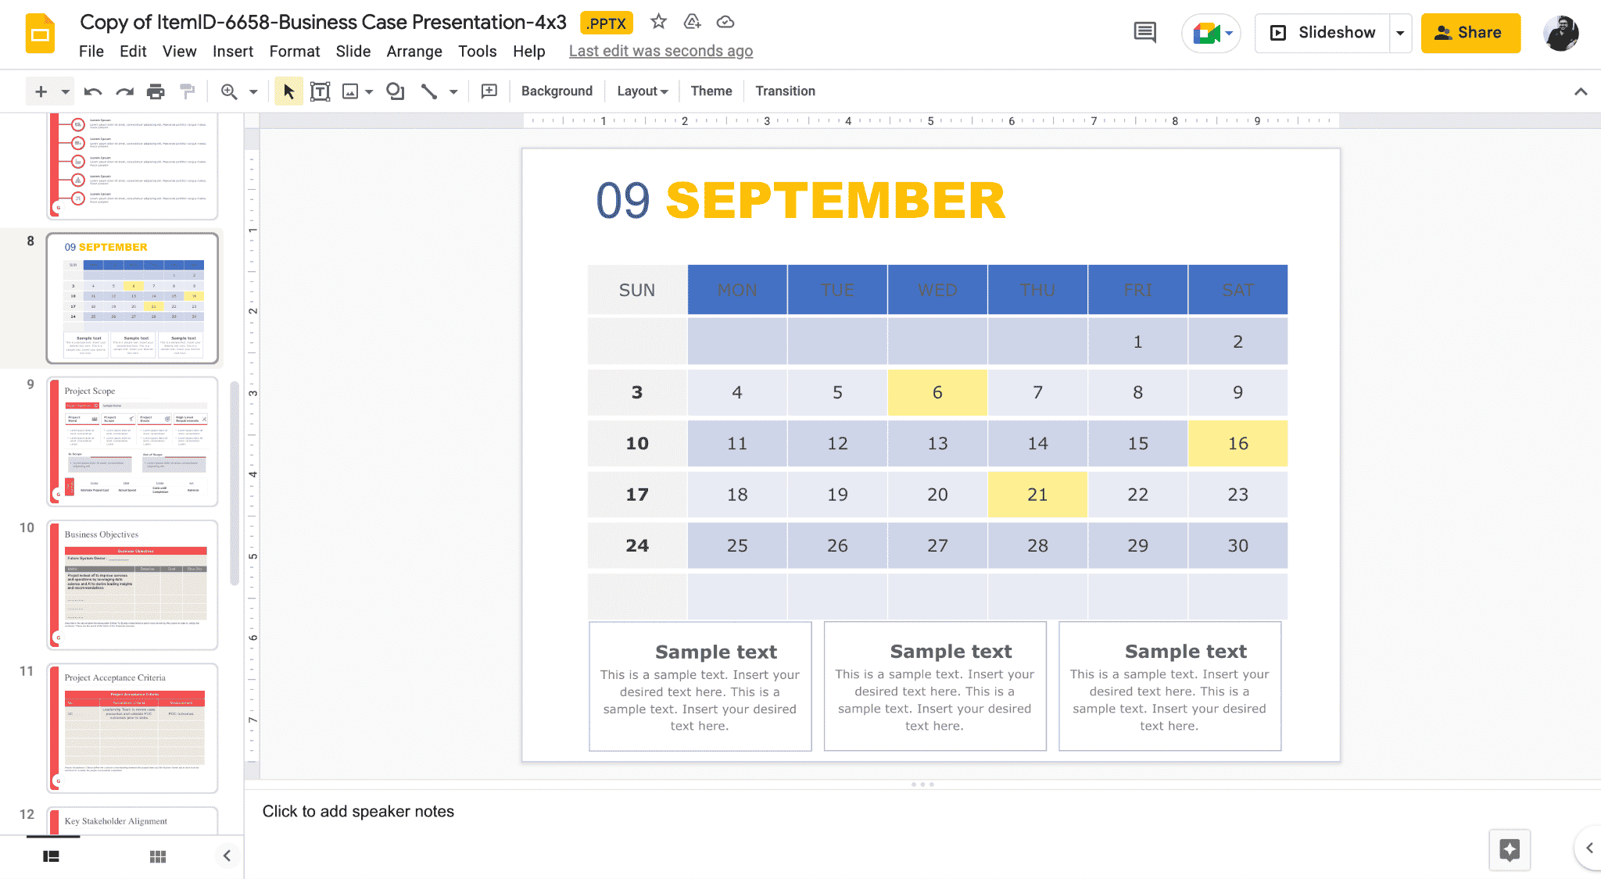Click the Background button in toolbar
The width and height of the screenshot is (1601, 879).
(x=557, y=91)
